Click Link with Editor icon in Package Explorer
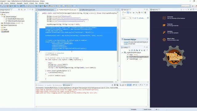The width and height of the screenshot is (197, 111). click(x=22, y=10)
